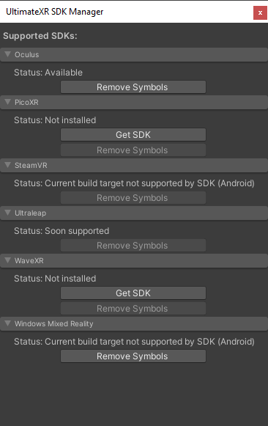Remove Symbols for Windows Mixed Reality

click(x=133, y=356)
